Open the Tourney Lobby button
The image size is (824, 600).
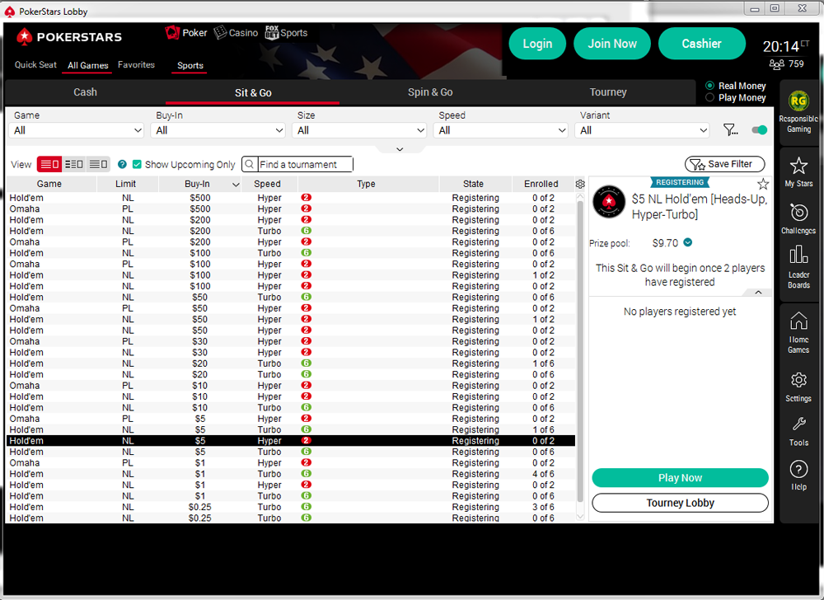click(x=680, y=503)
